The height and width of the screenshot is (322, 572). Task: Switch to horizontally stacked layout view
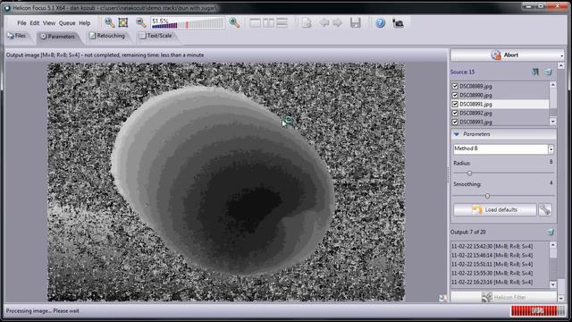click(x=282, y=23)
